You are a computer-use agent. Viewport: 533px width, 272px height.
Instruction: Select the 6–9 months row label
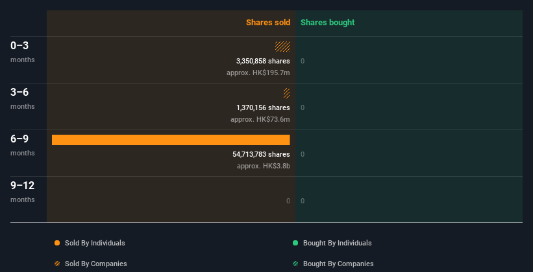tap(23, 145)
